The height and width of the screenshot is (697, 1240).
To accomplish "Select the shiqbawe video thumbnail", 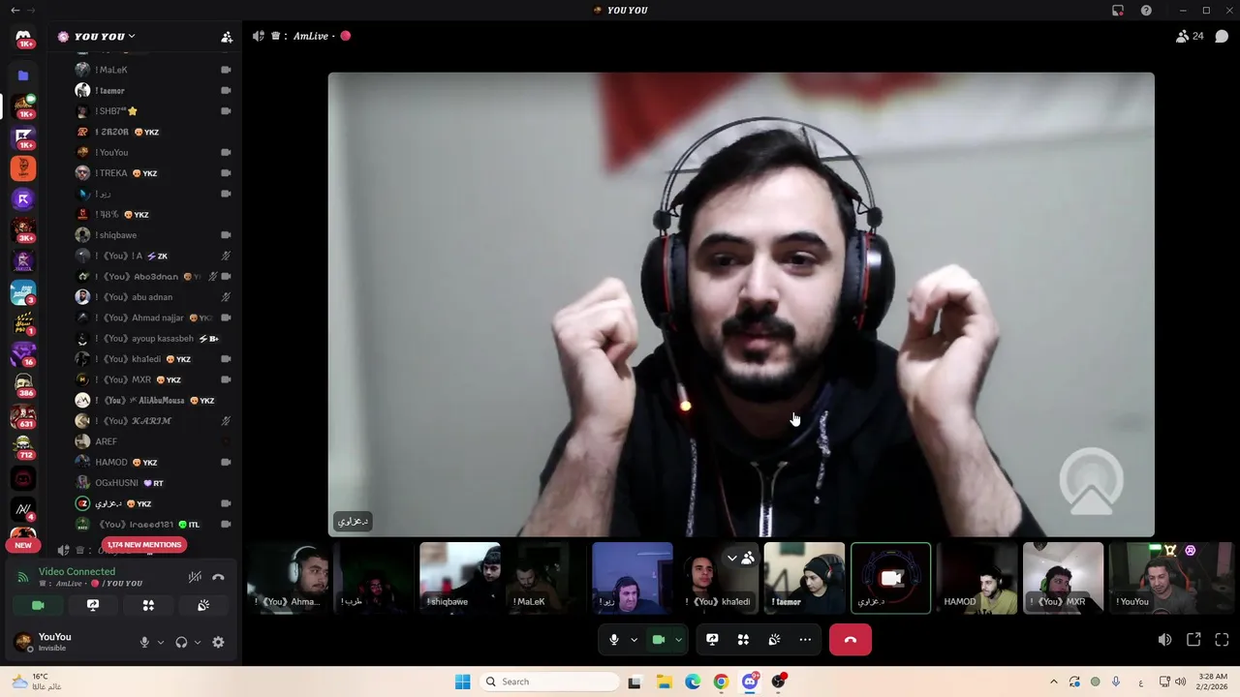I will [459, 578].
